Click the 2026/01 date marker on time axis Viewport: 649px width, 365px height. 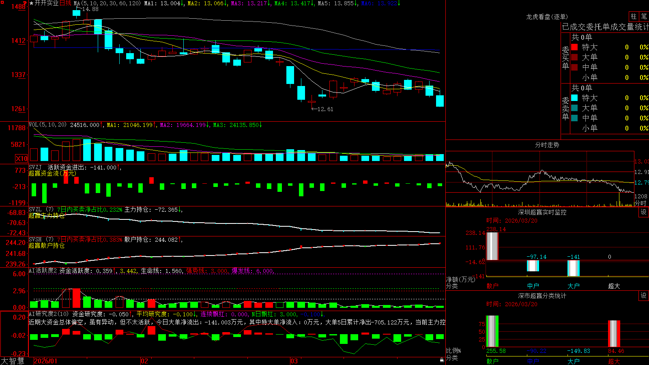point(46,361)
